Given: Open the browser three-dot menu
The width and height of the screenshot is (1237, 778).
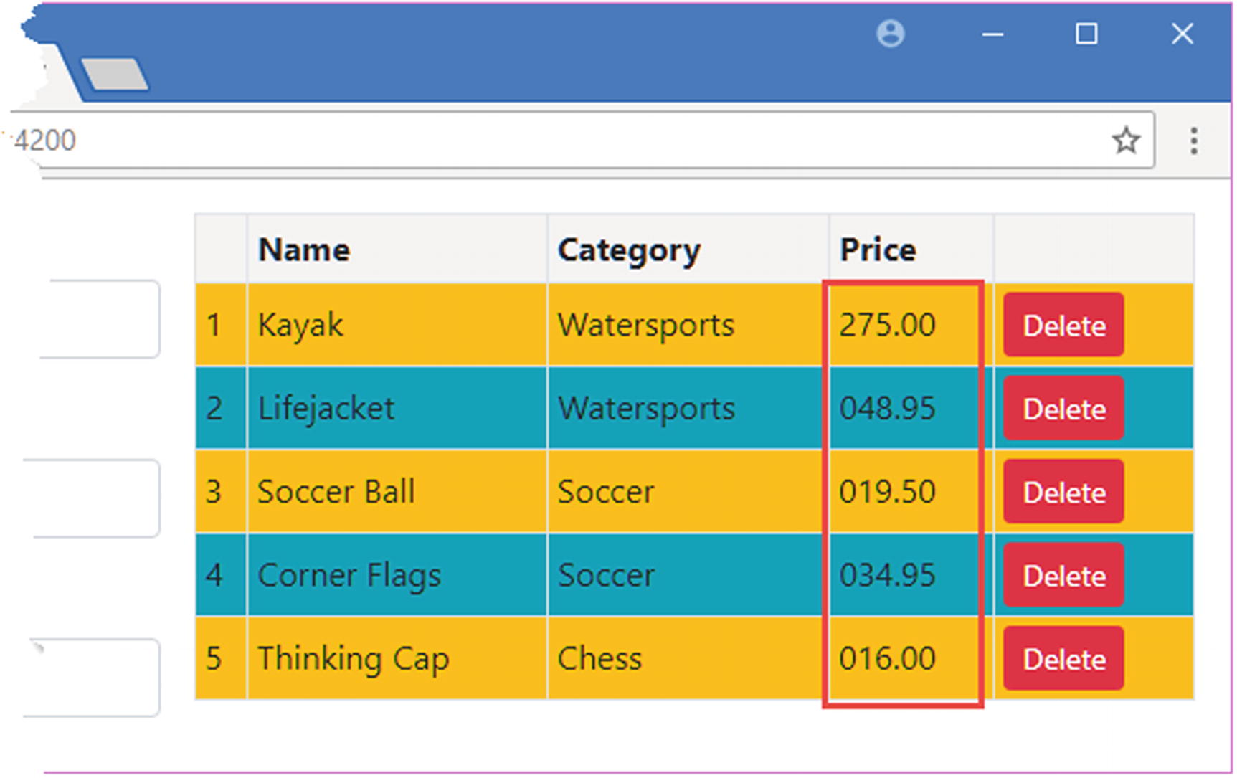Looking at the screenshot, I should (1193, 141).
